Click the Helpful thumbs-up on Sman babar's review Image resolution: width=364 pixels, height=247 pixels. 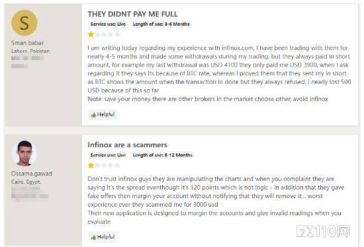tap(93, 115)
